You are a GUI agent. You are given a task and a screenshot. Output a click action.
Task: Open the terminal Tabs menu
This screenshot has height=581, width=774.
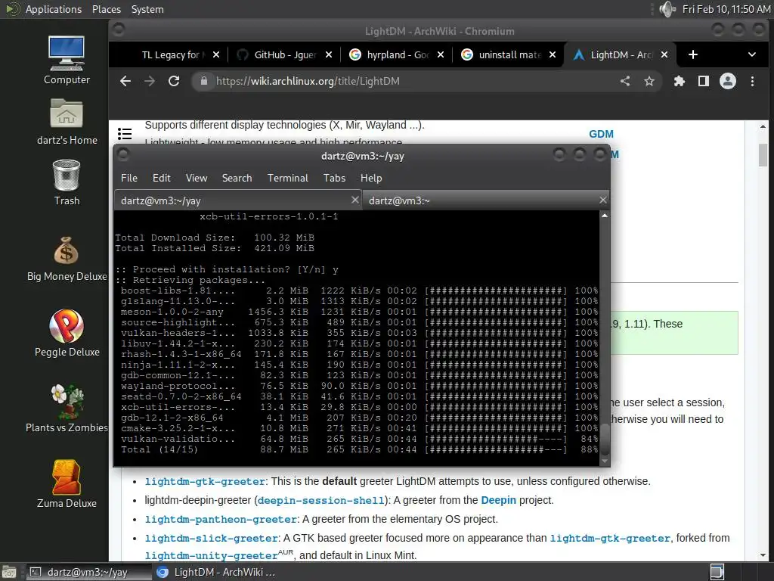(x=334, y=178)
